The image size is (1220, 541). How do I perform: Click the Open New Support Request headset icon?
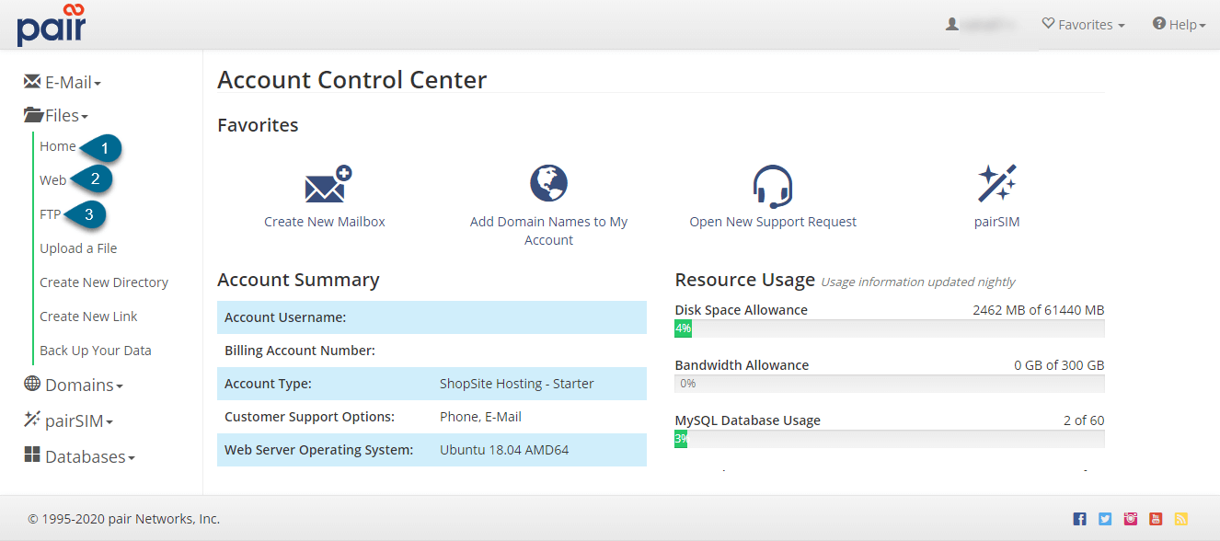click(x=772, y=186)
